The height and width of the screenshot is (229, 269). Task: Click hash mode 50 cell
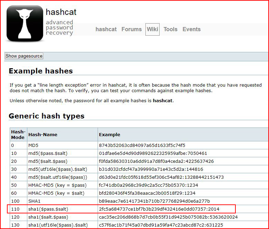click(x=18, y=185)
